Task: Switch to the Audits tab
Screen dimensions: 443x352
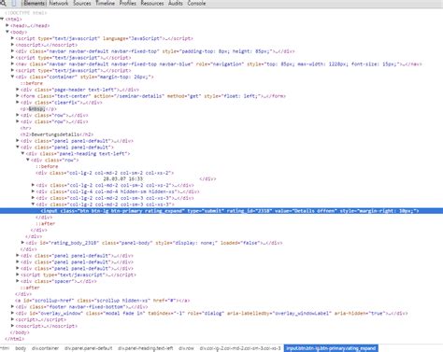Action: pos(176,3)
